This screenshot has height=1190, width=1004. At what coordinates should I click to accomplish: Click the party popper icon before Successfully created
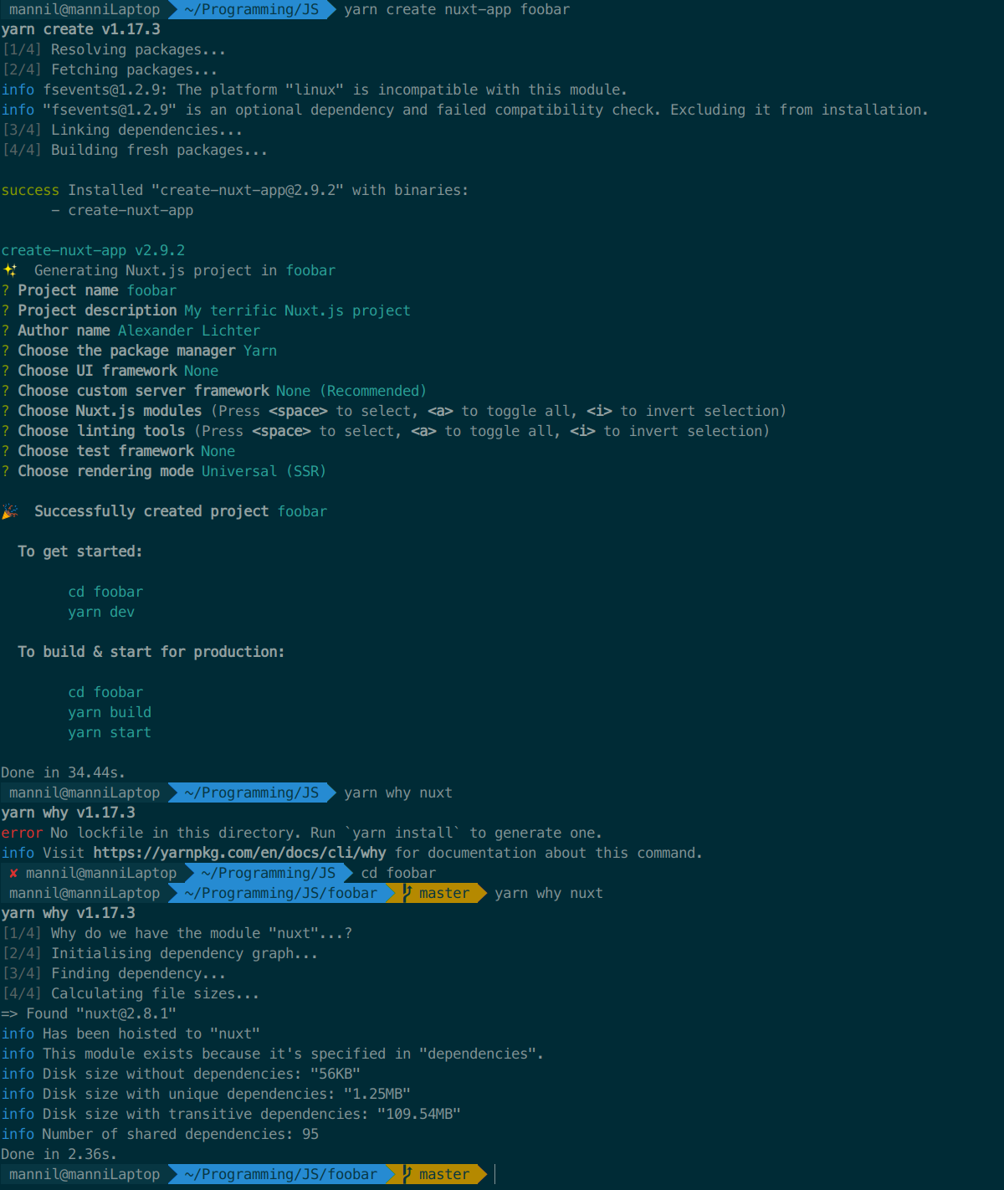[x=10, y=511]
